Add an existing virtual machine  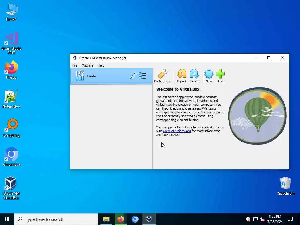220,76
